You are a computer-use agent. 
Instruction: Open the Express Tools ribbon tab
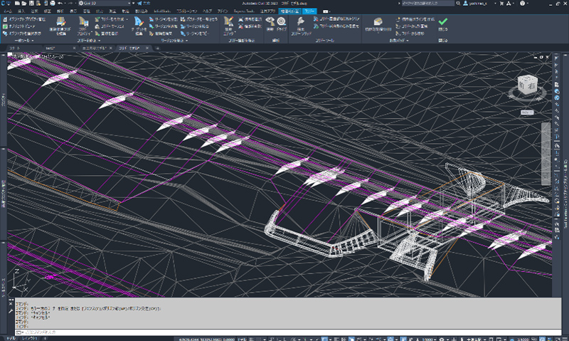(244, 11)
